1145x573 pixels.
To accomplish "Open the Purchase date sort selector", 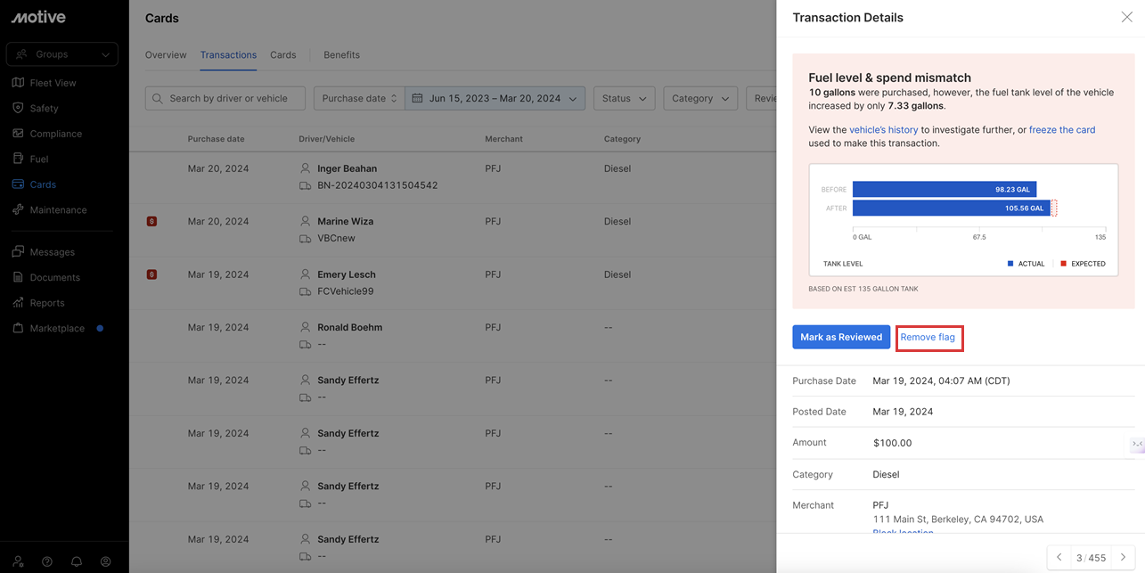I will click(x=359, y=98).
